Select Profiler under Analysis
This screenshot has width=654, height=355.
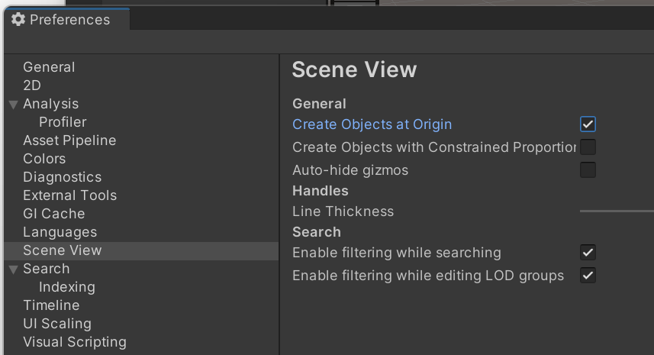63,122
